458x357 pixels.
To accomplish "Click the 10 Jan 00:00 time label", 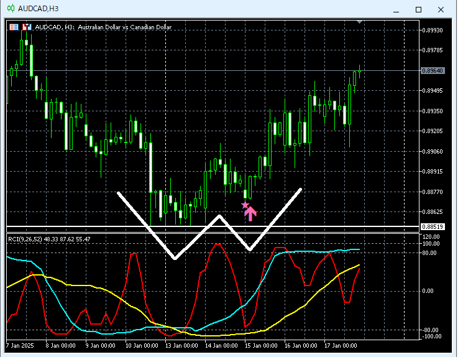I will pos(142,346).
